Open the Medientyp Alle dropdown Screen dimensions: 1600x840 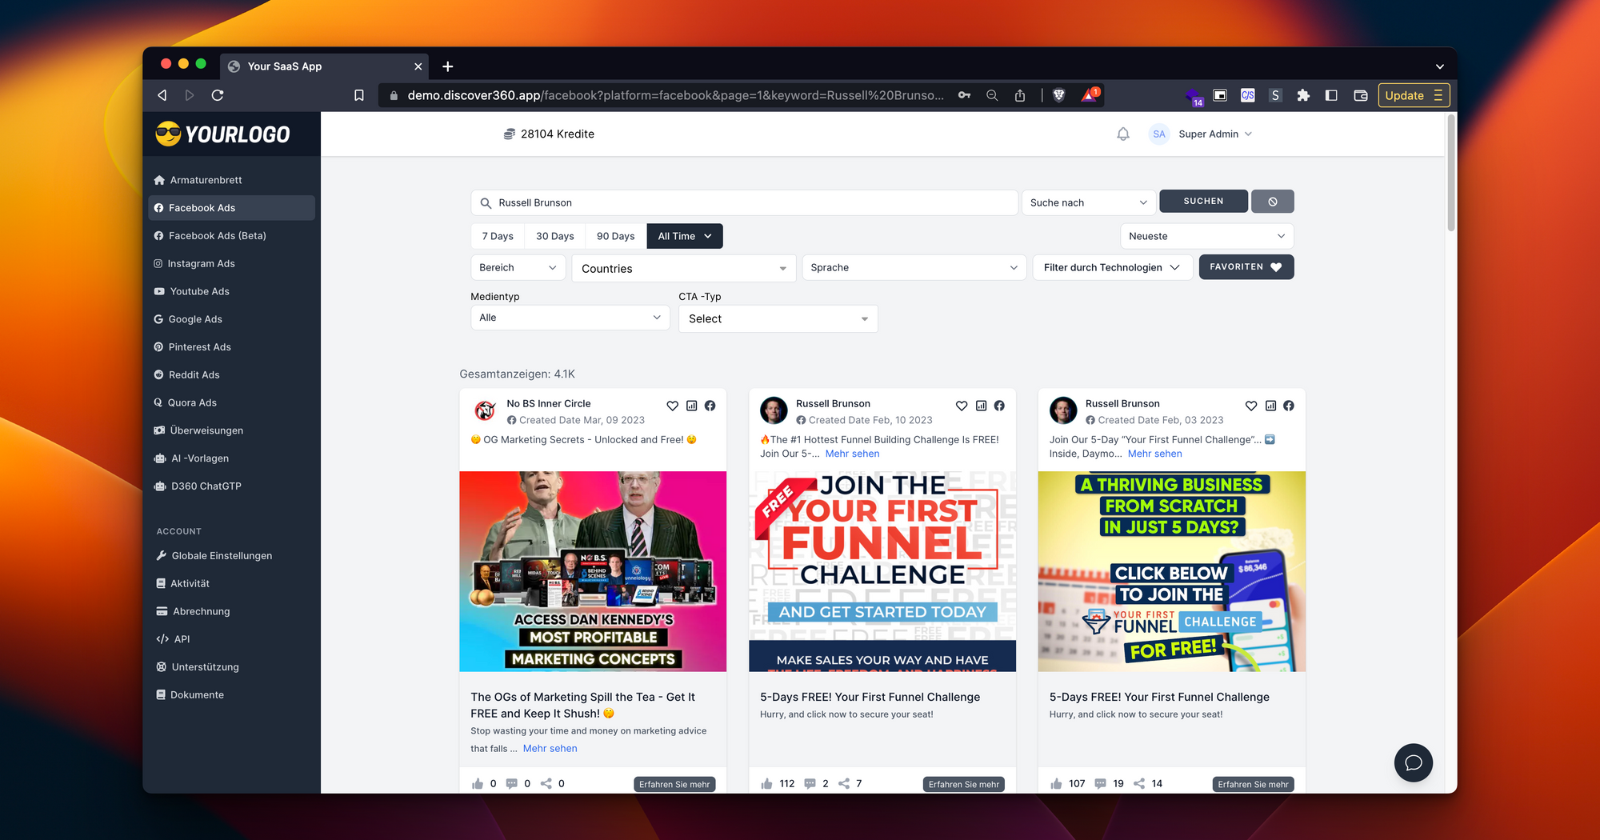570,318
